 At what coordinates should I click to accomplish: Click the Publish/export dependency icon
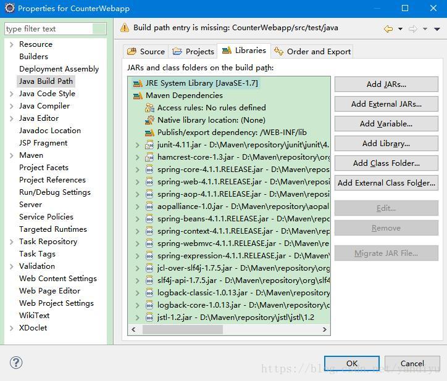click(149, 133)
